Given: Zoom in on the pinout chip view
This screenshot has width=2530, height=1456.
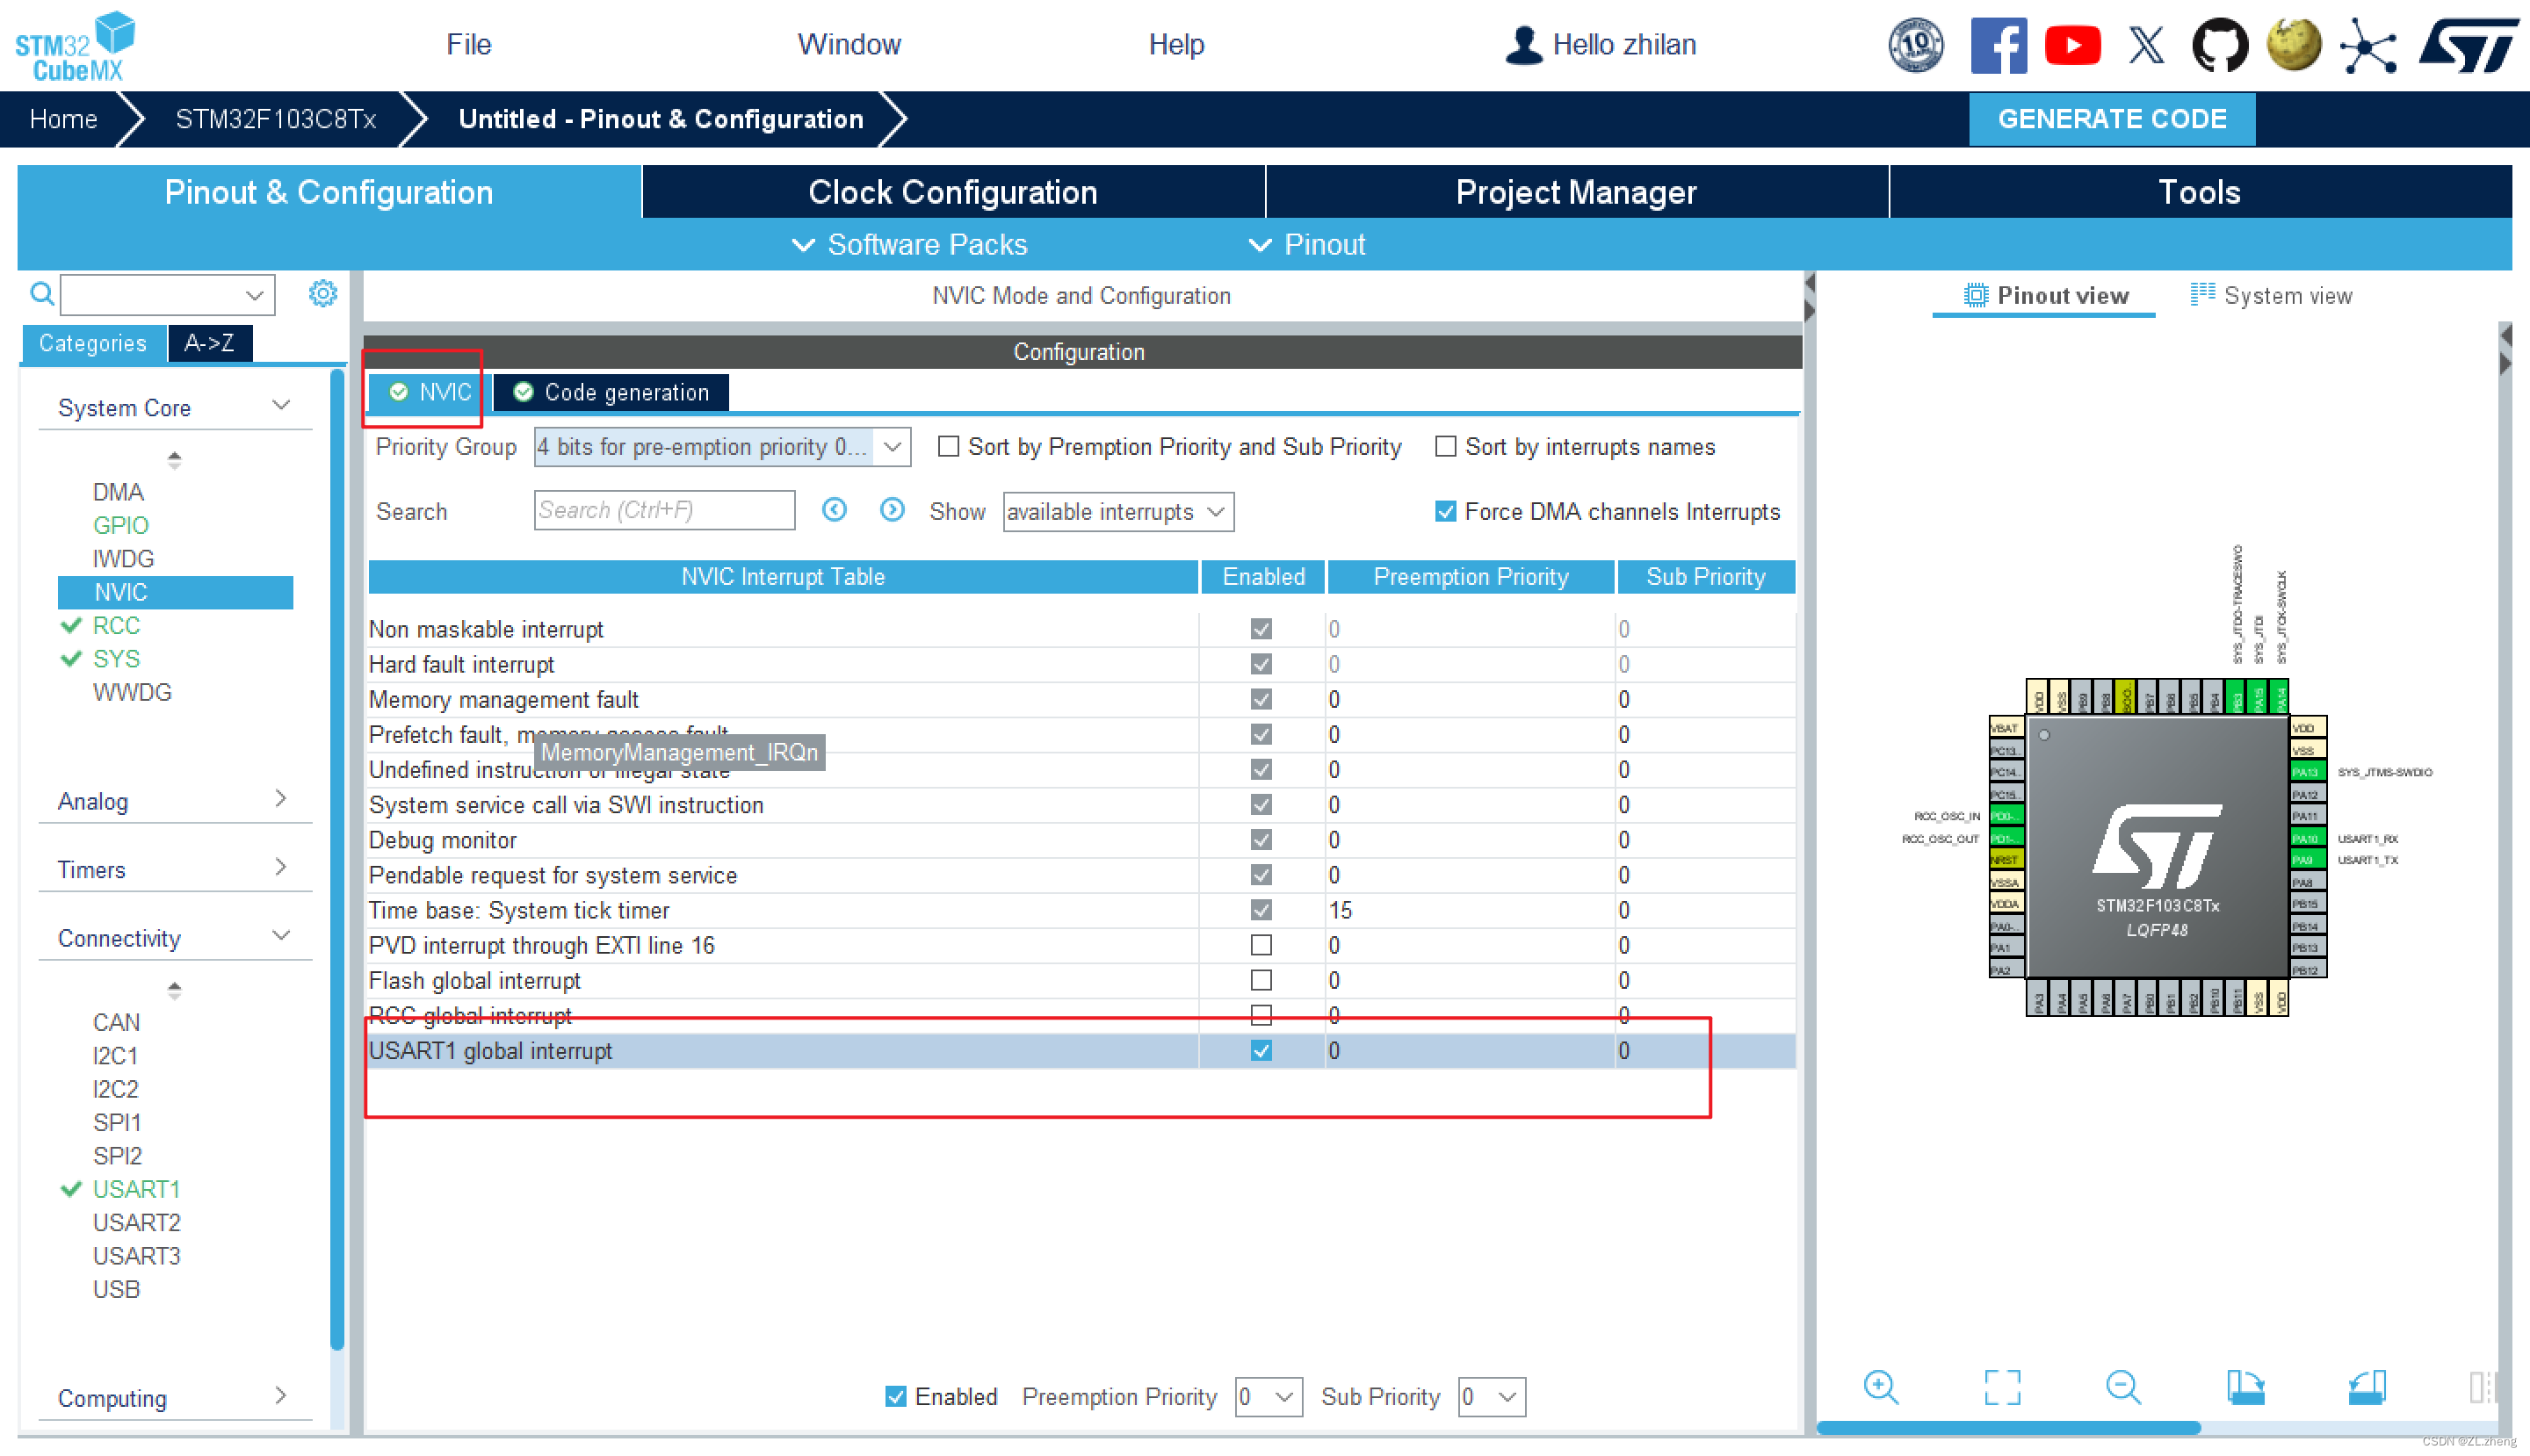Looking at the screenshot, I should 1881,1387.
